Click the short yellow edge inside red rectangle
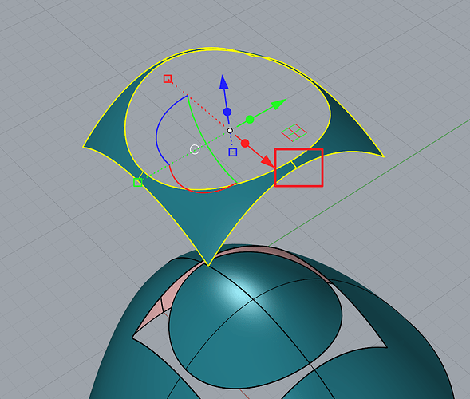The width and height of the screenshot is (470, 399). [294, 164]
